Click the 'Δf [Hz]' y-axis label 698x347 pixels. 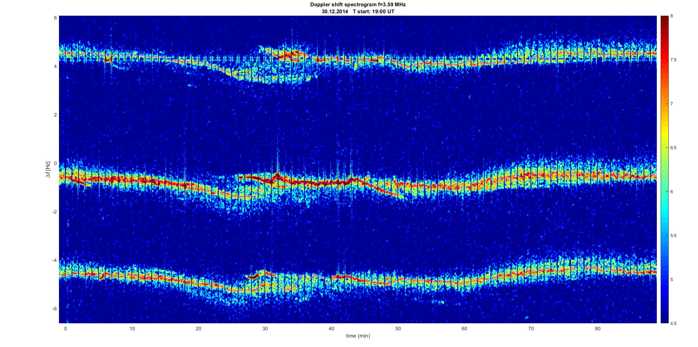48,169
